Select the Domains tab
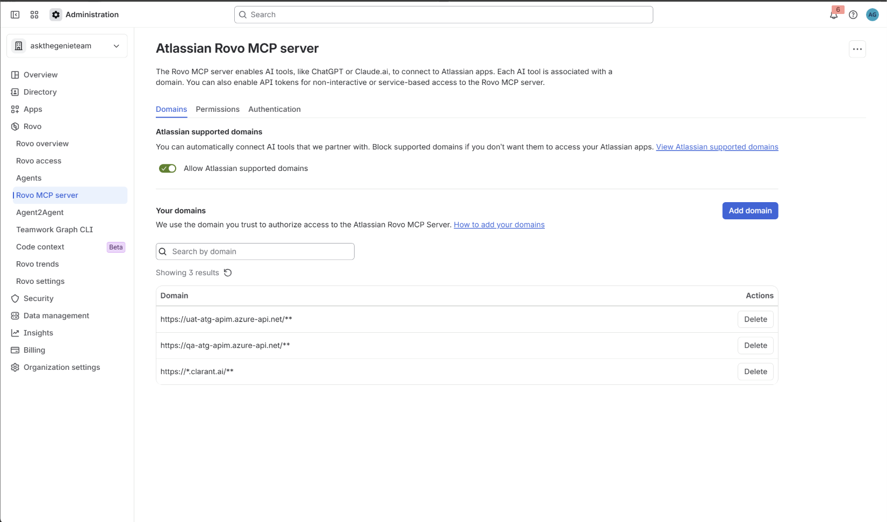 [x=171, y=109]
